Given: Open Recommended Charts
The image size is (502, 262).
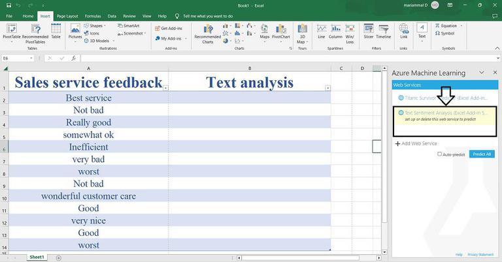Looking at the screenshot, I should tap(208, 33).
